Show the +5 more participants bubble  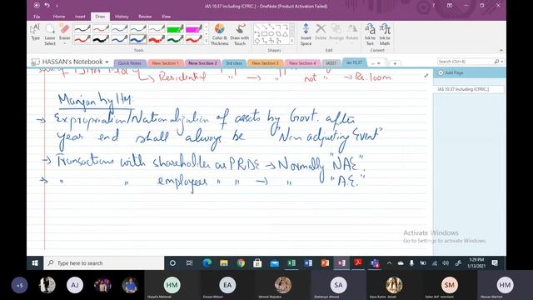tap(20, 285)
